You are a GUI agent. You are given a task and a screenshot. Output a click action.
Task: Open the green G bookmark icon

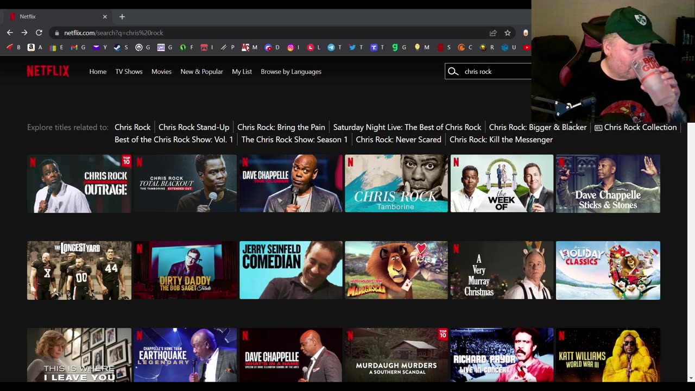click(399, 47)
